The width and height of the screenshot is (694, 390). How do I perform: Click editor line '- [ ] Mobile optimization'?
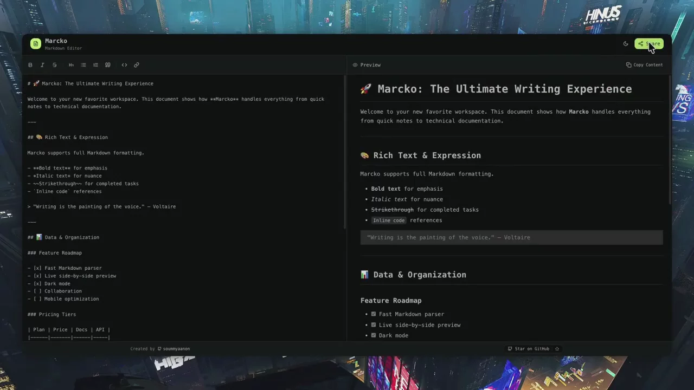click(63, 299)
